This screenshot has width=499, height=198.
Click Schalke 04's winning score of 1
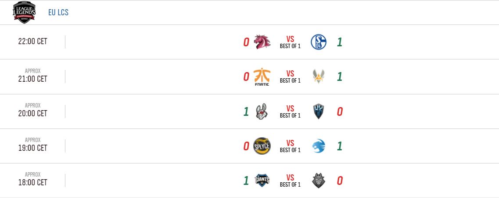click(339, 42)
